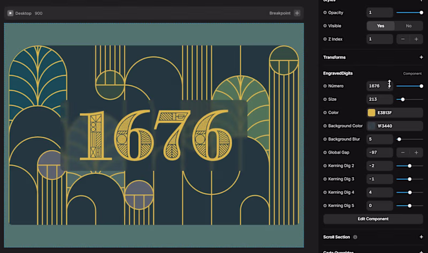This screenshot has height=253, width=428.
Task: Click the EngravedDigits section title
Action: (x=338, y=73)
